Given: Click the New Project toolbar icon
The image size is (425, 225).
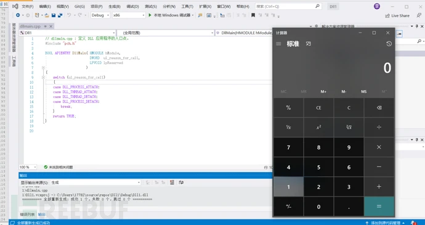Looking at the screenshot, I should point(37,15).
